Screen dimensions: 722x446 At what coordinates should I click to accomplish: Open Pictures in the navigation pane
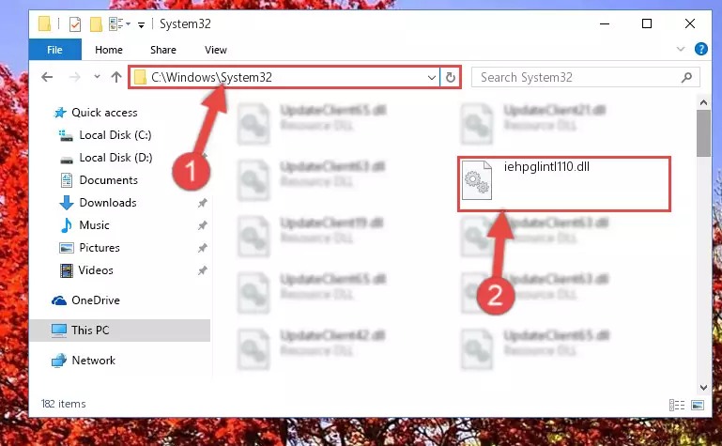(x=100, y=248)
